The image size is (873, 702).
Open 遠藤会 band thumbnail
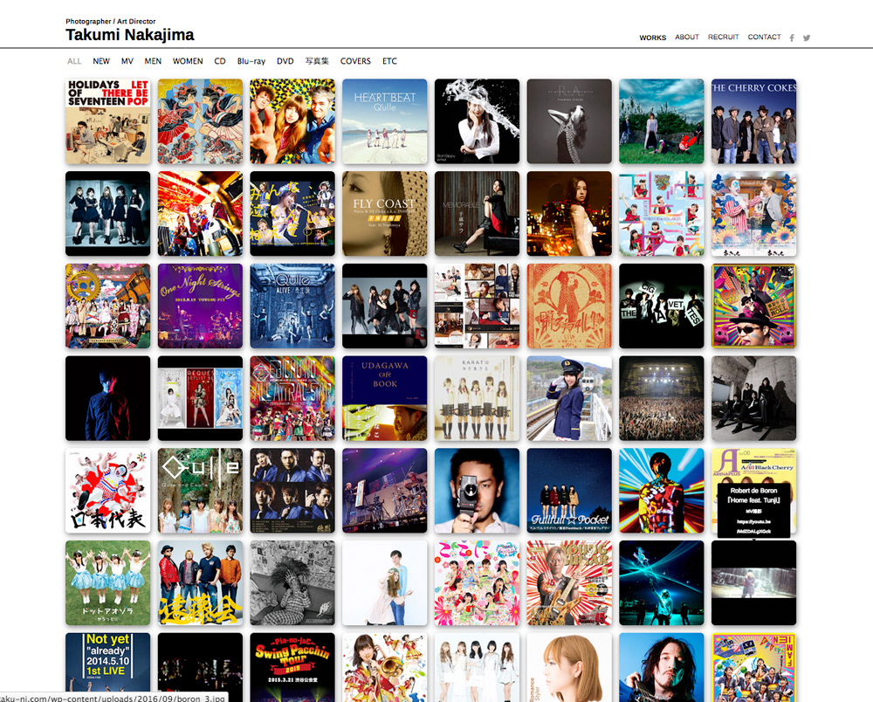coord(201,583)
